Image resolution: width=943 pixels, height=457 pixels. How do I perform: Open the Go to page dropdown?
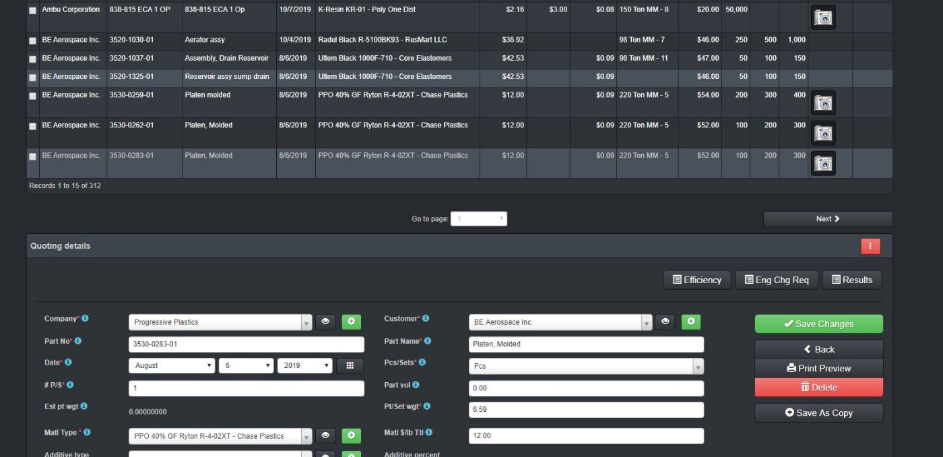pos(479,218)
